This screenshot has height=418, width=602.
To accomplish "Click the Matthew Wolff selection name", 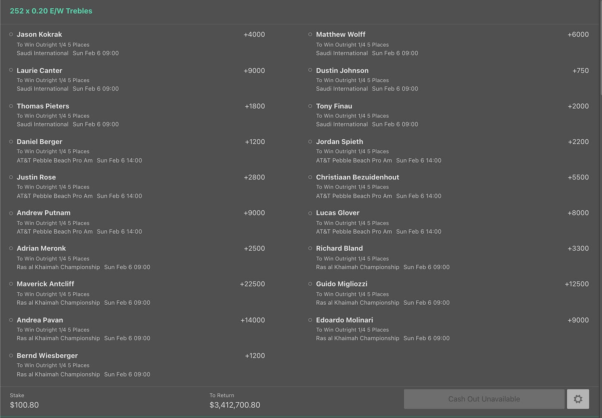I will (341, 34).
